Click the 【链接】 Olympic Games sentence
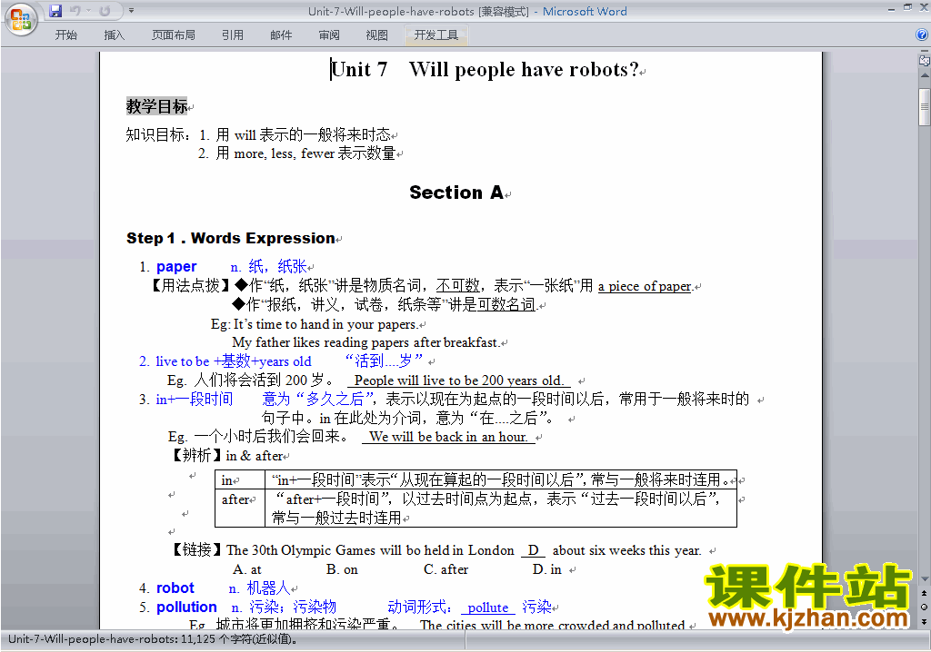 pos(436,550)
